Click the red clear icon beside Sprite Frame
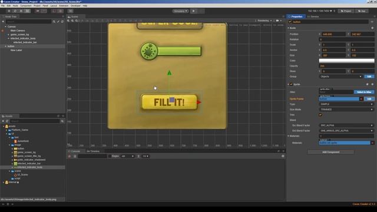 coord(361,99)
